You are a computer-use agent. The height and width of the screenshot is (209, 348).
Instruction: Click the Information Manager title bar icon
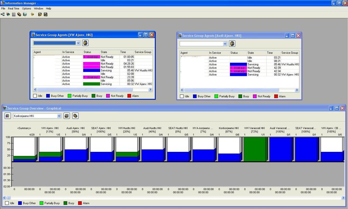point(2,3)
